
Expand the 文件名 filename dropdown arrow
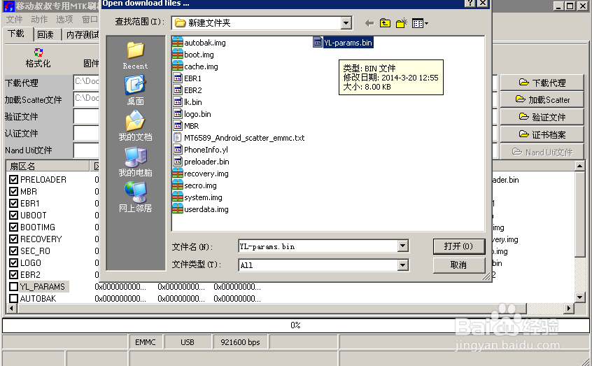tap(403, 246)
